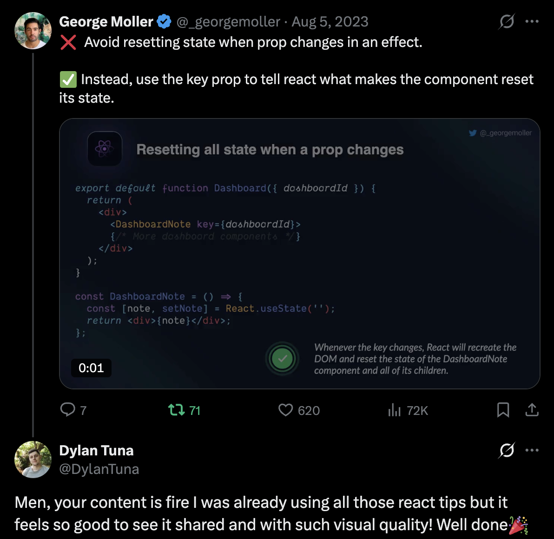554x539 pixels.
Task: Click the Dylan Tuna display name
Action: click(96, 450)
